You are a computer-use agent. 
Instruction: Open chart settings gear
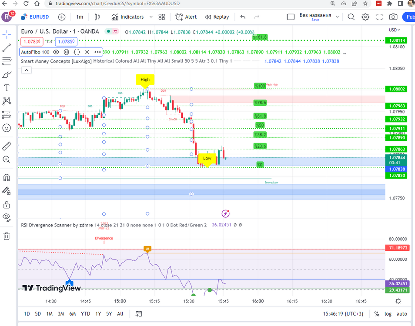click(365, 17)
